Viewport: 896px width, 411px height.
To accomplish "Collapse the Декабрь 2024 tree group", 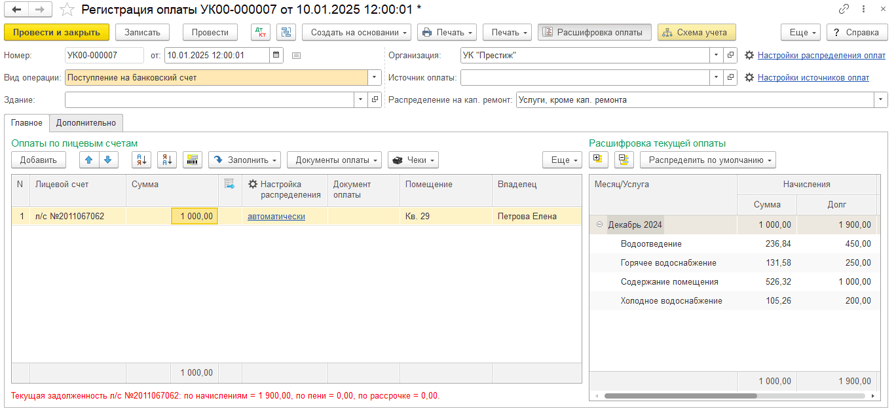I will coord(599,224).
